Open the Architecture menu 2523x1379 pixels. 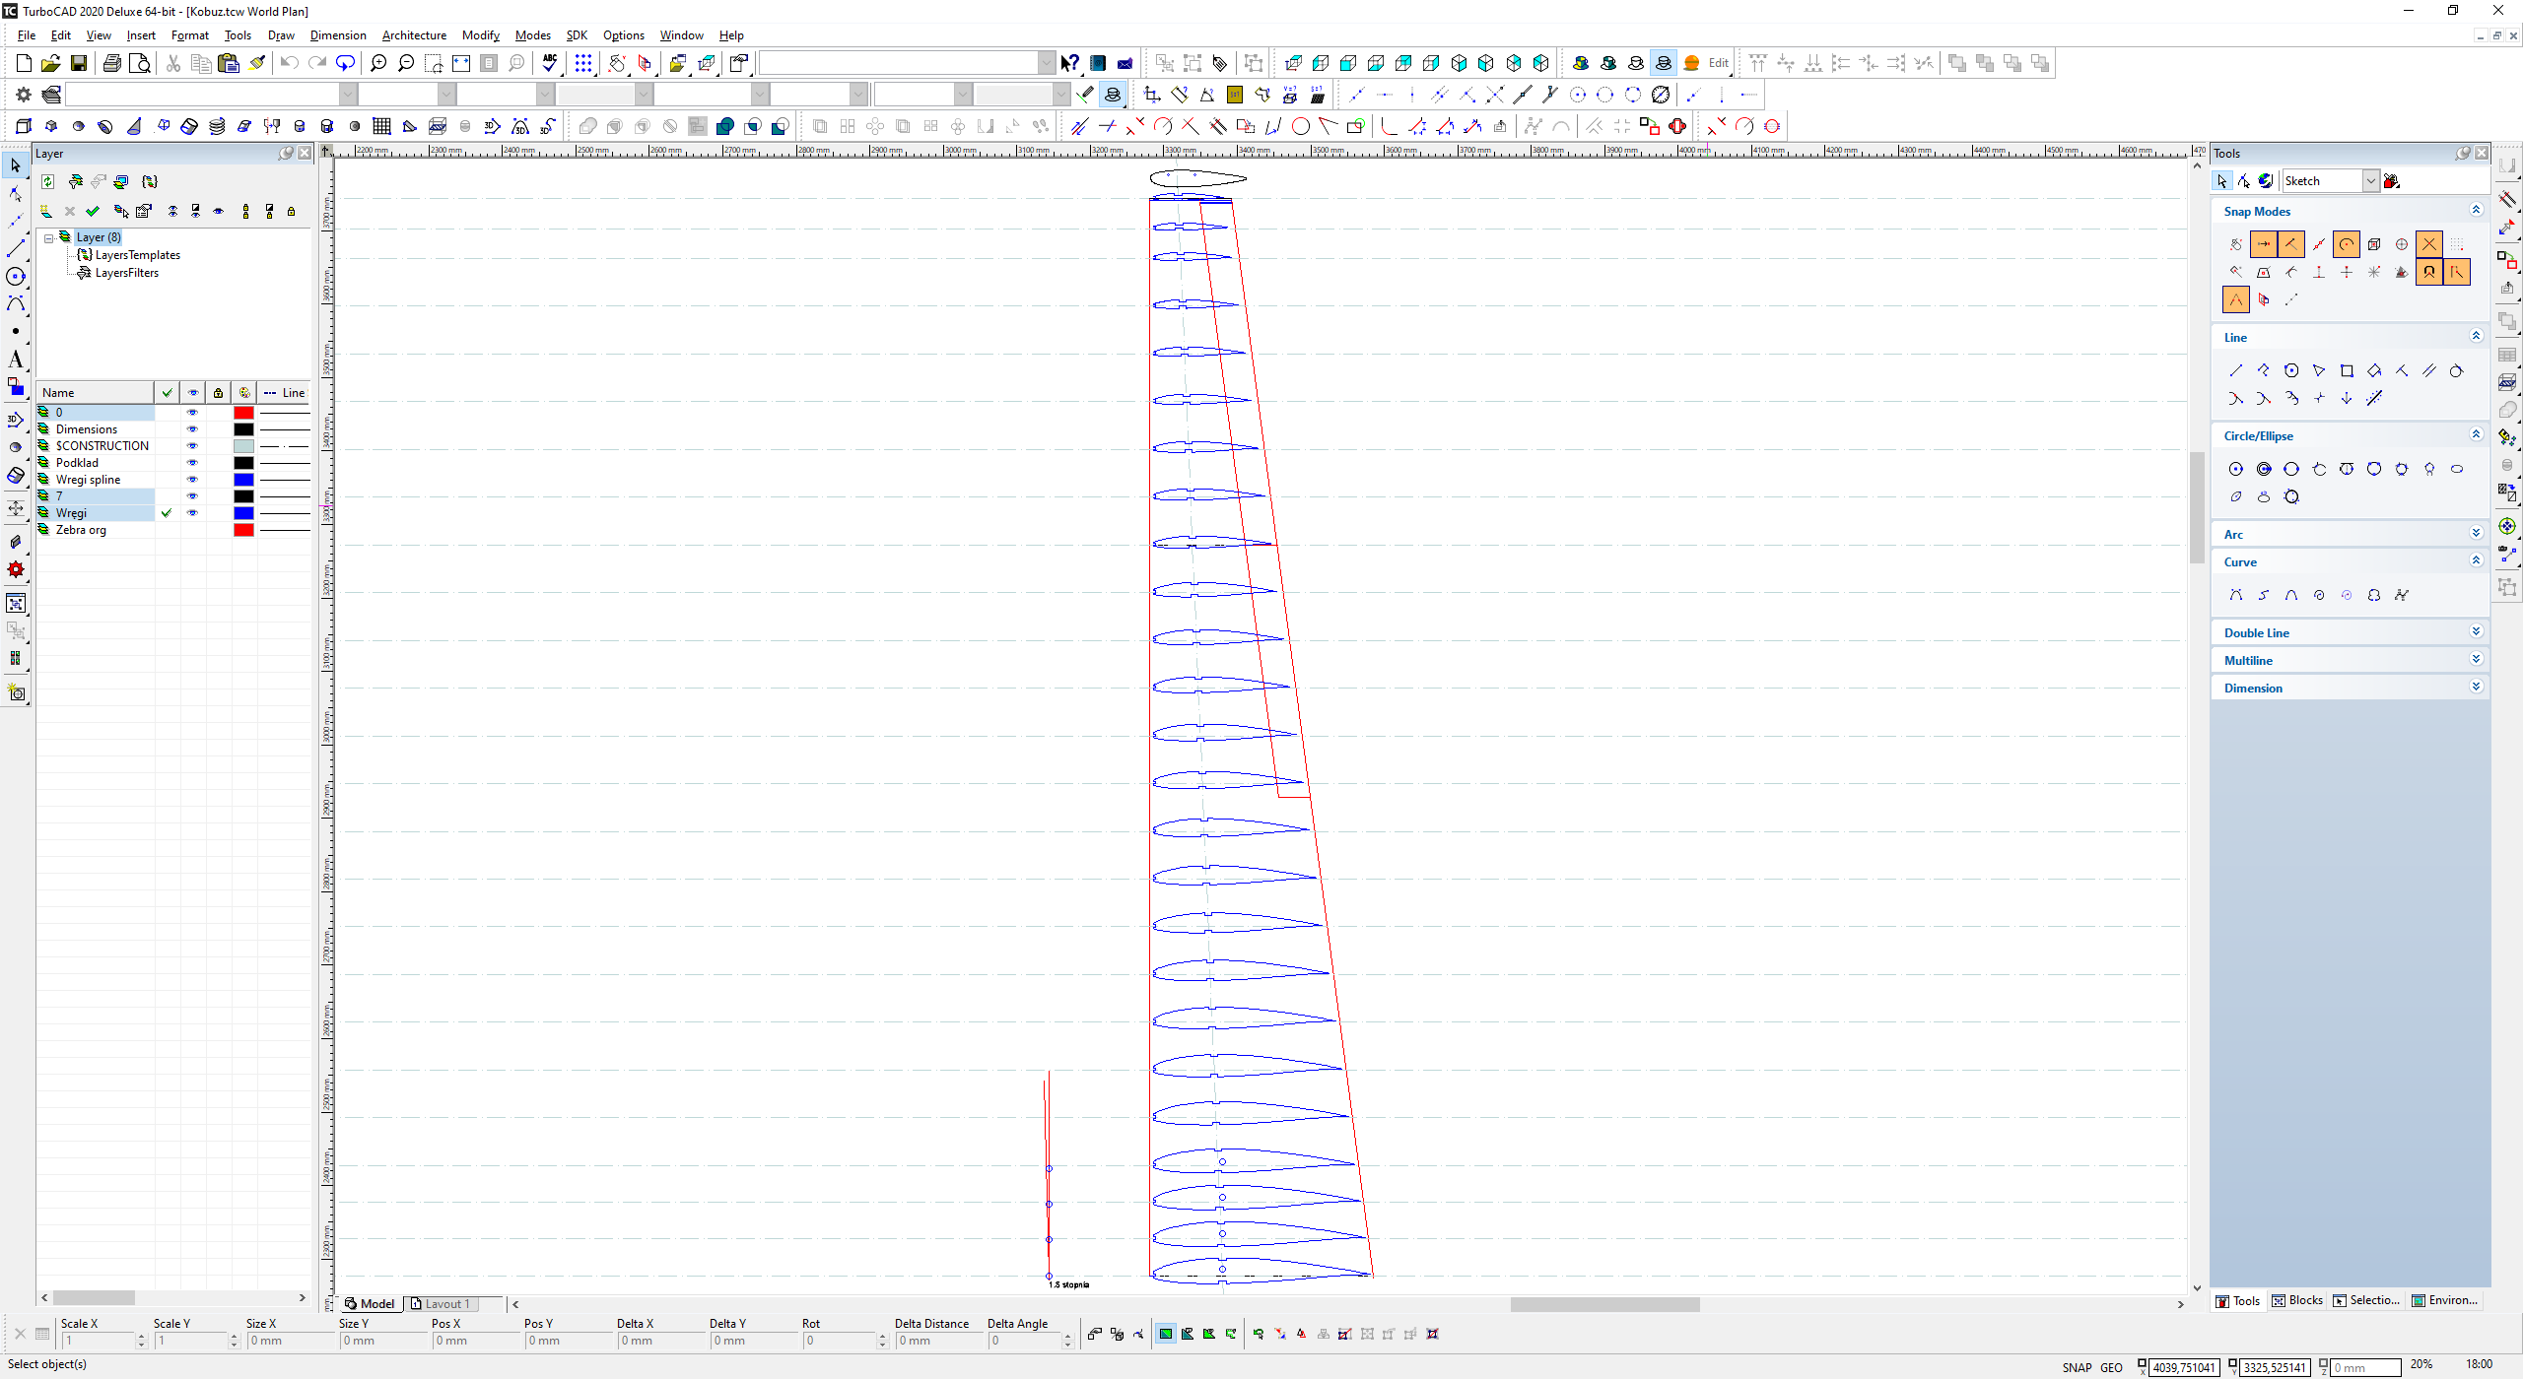coord(414,35)
